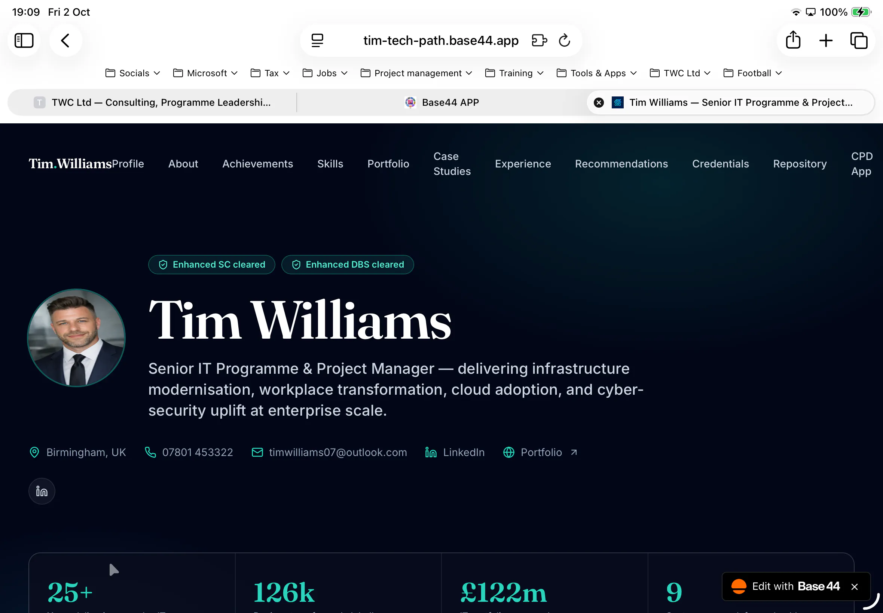Reload the page
Screen dimensions: 883x613
564,40
